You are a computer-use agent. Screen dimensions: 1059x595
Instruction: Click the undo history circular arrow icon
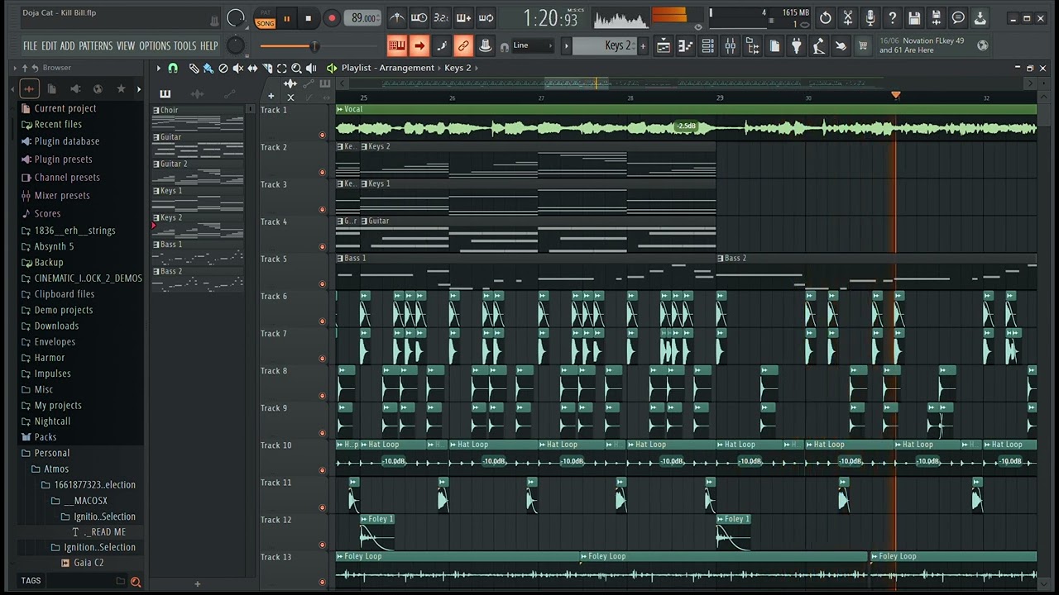(826, 18)
